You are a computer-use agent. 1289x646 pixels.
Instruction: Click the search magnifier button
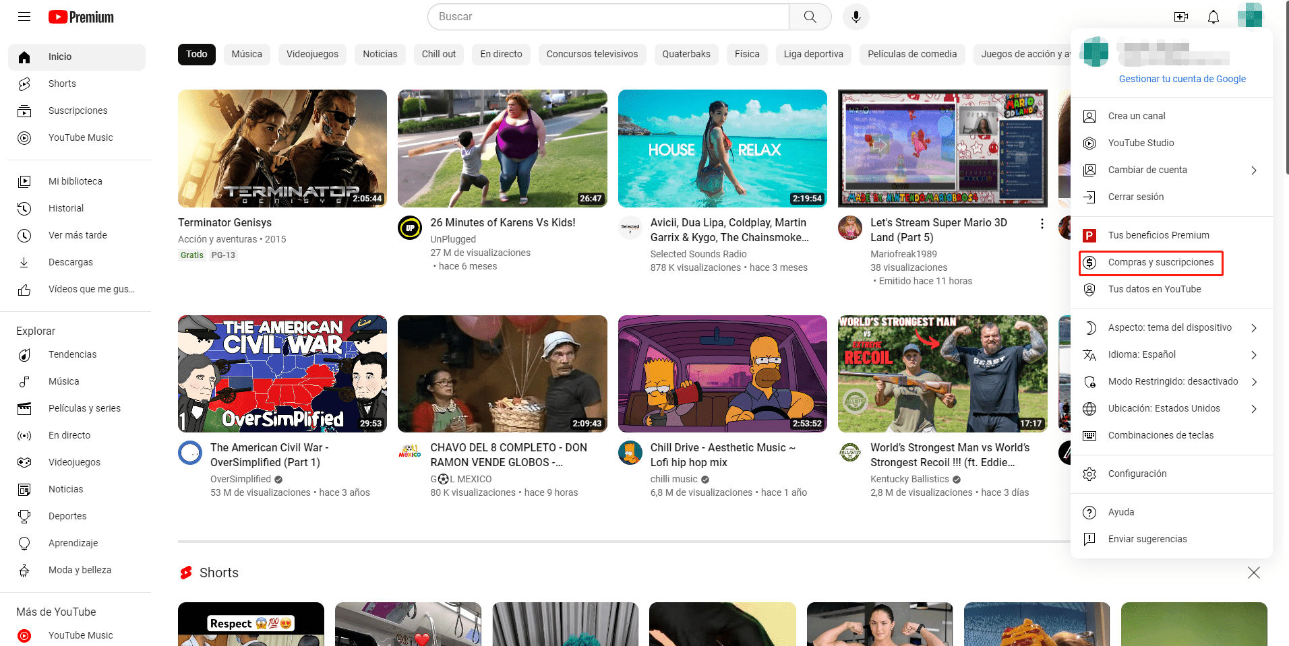810,17
